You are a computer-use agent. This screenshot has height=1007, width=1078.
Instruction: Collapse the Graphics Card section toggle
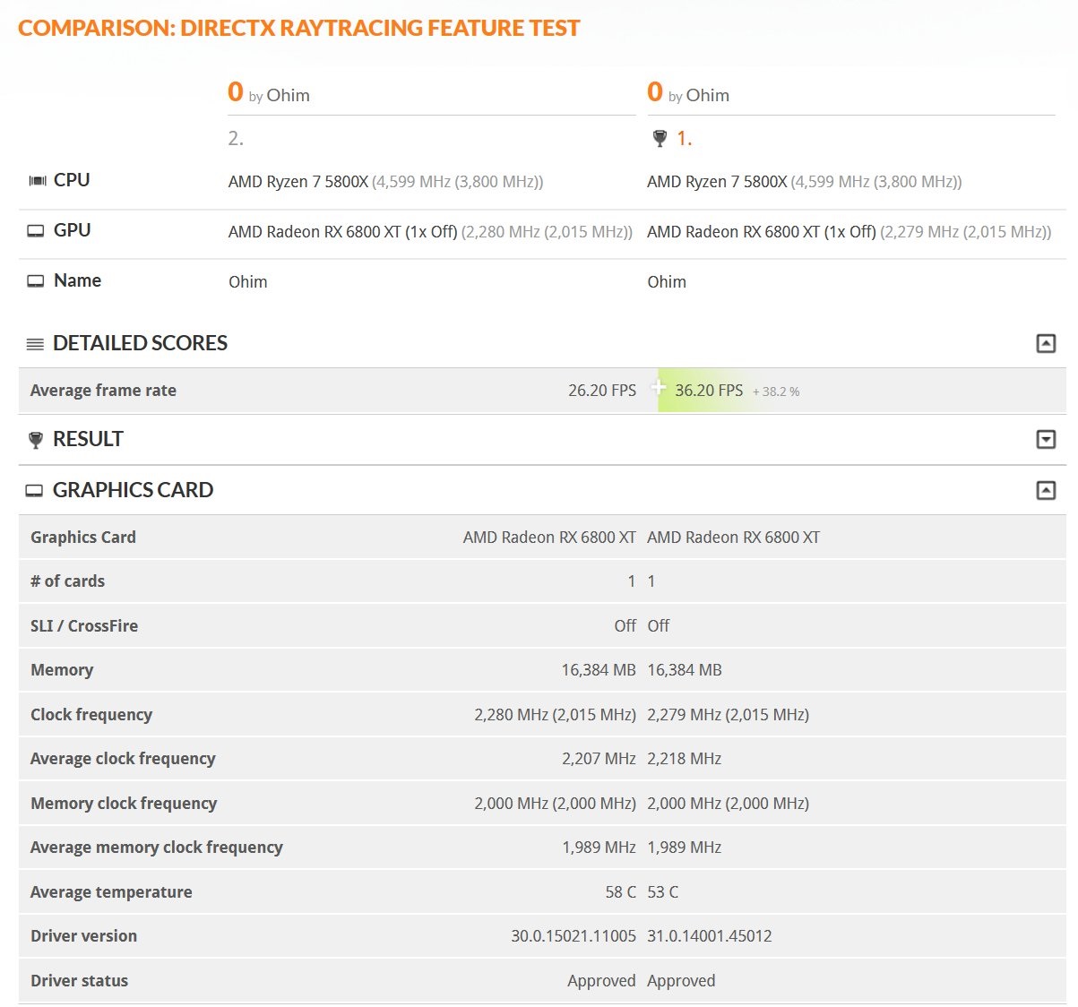[1046, 490]
